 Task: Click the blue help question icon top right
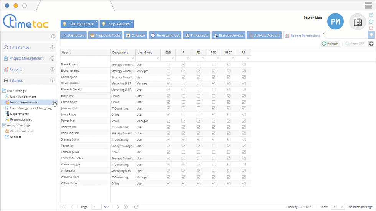point(371,15)
